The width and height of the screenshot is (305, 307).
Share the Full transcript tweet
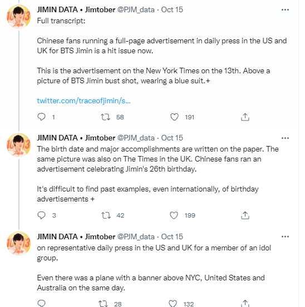245,117
